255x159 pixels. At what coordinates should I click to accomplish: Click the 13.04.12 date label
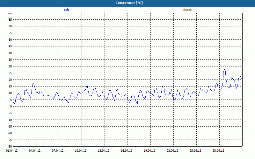(104, 151)
